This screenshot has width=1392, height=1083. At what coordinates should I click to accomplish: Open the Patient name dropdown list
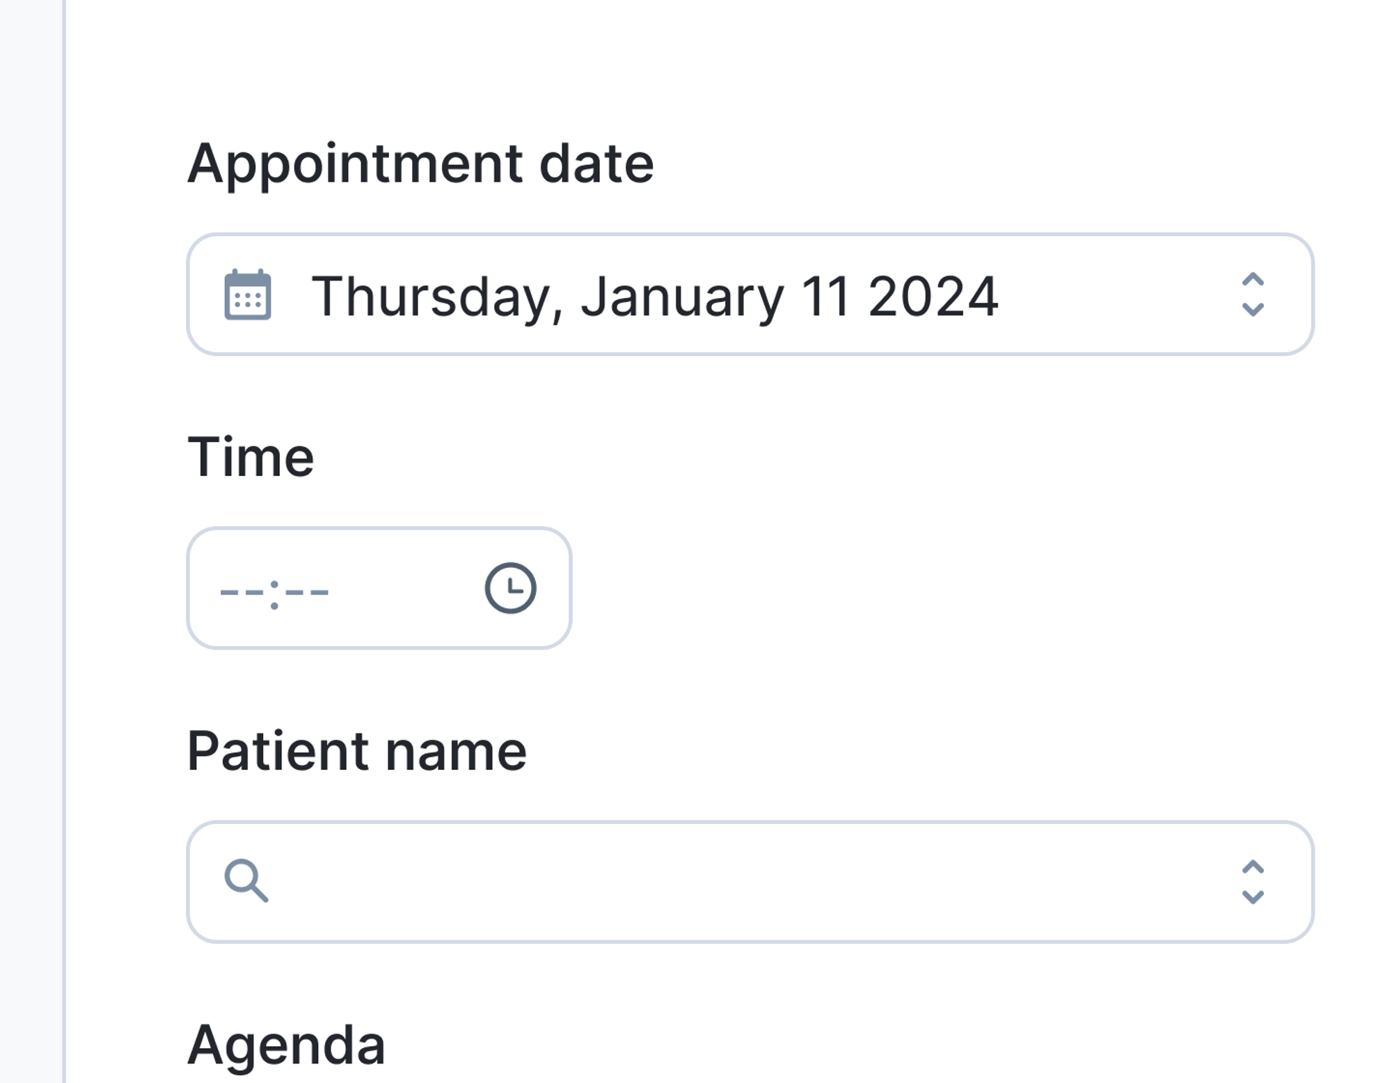click(1253, 882)
